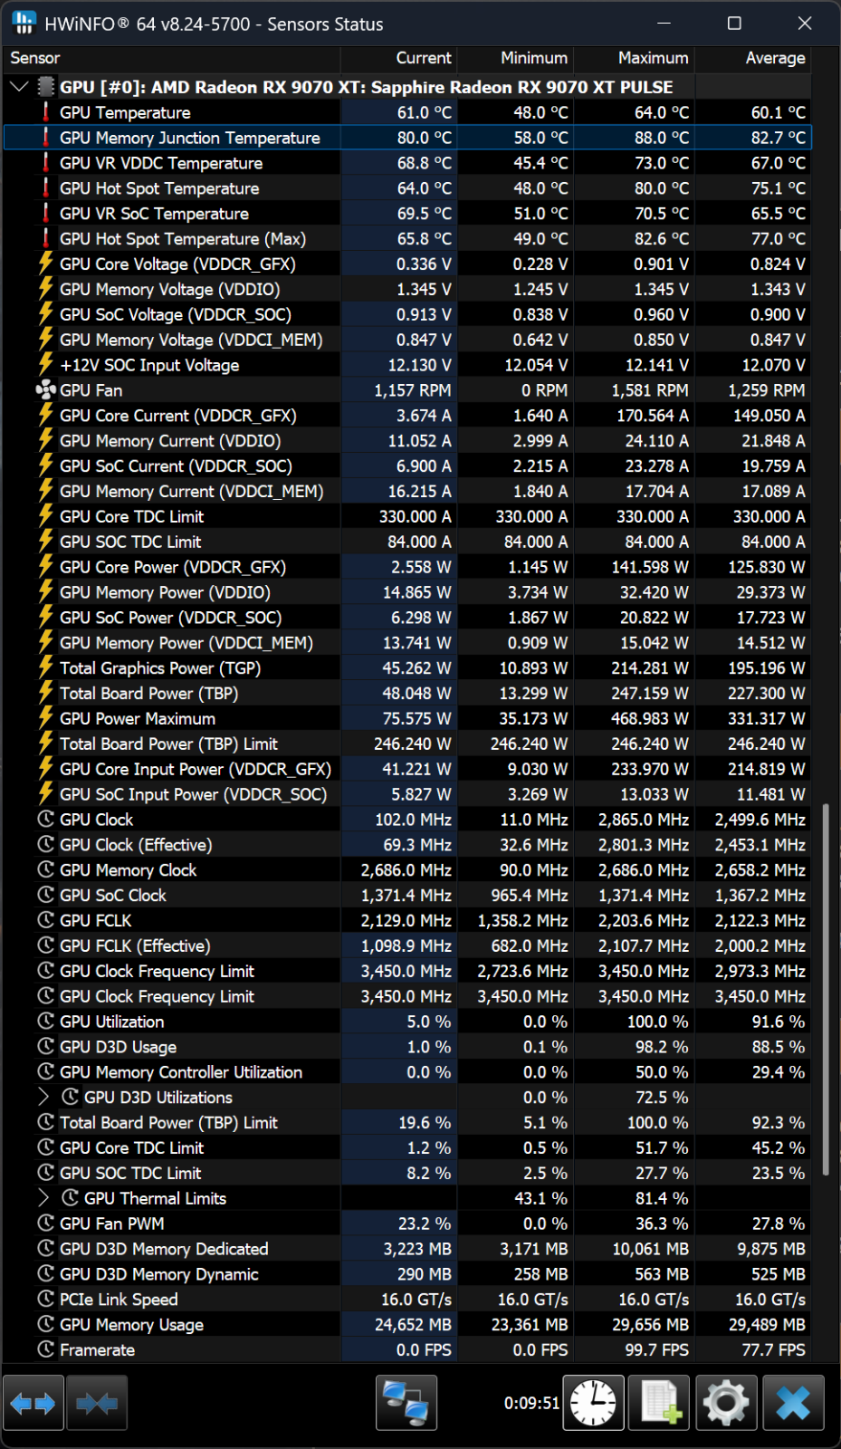Expand the GPU Thermal Limits subgroup
Screen dimensions: 841x1449
(43, 1198)
